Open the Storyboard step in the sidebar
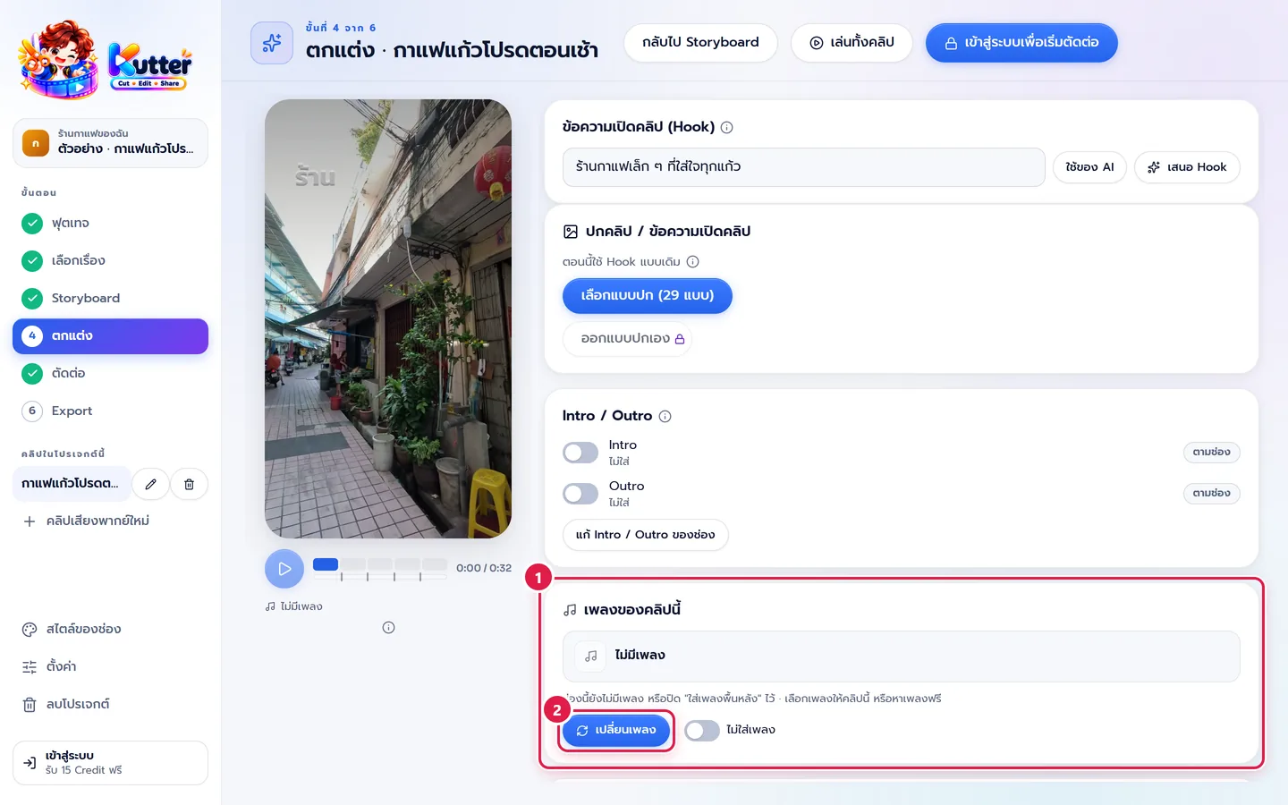1288x805 pixels. 110,299
